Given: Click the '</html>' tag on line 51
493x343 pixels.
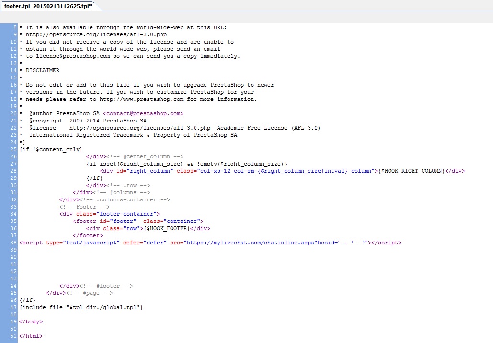Looking at the screenshot, I should (31, 336).
